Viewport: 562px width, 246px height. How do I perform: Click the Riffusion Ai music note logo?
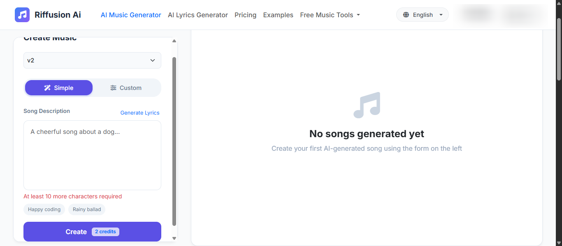pyautogui.click(x=22, y=15)
